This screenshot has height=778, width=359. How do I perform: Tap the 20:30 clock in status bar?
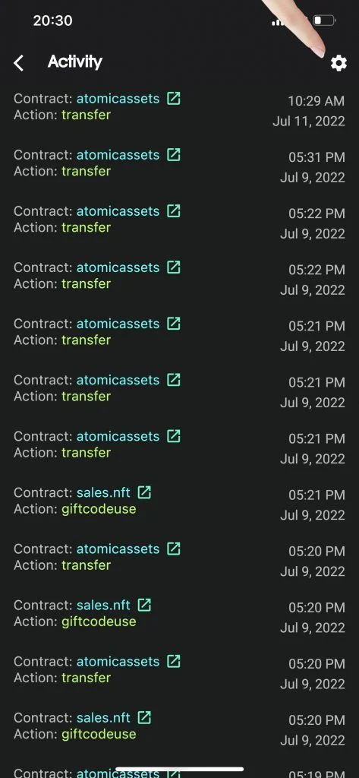tap(52, 21)
